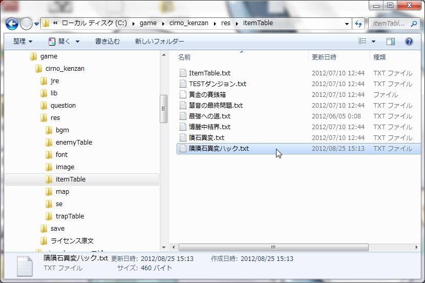Image resolution: width=425 pixels, height=283 pixels.
Task: Click the 慧音の最終問題.txt file icon
Action: [183, 105]
